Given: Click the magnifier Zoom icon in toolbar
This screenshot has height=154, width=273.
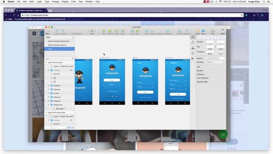Looking at the screenshot, I should (92, 31).
